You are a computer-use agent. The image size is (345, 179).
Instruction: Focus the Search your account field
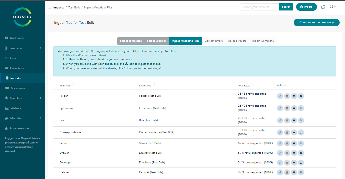[259, 7]
